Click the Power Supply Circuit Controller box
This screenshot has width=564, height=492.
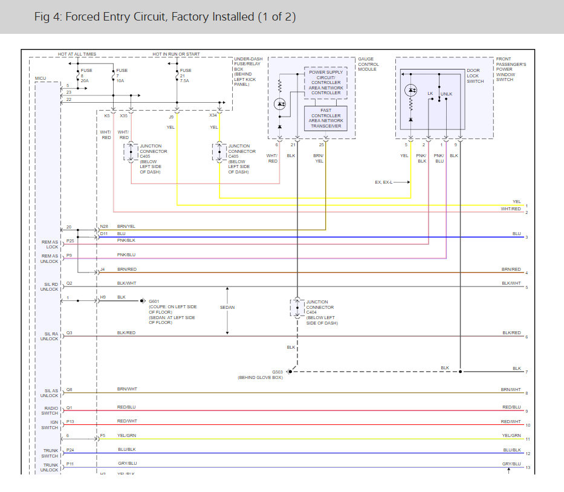[x=326, y=82]
